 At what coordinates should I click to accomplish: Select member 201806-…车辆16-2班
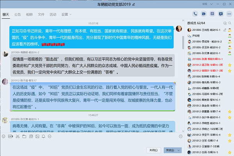(x=209, y=94)
